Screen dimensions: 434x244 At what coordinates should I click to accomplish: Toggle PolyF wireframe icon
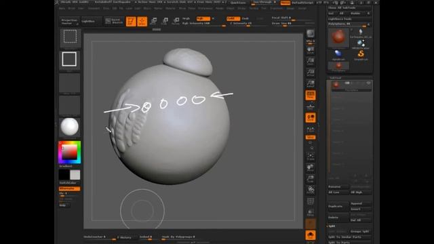(311, 201)
